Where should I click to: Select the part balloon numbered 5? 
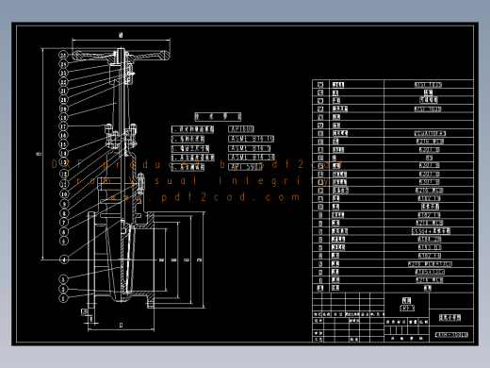click(x=64, y=241)
